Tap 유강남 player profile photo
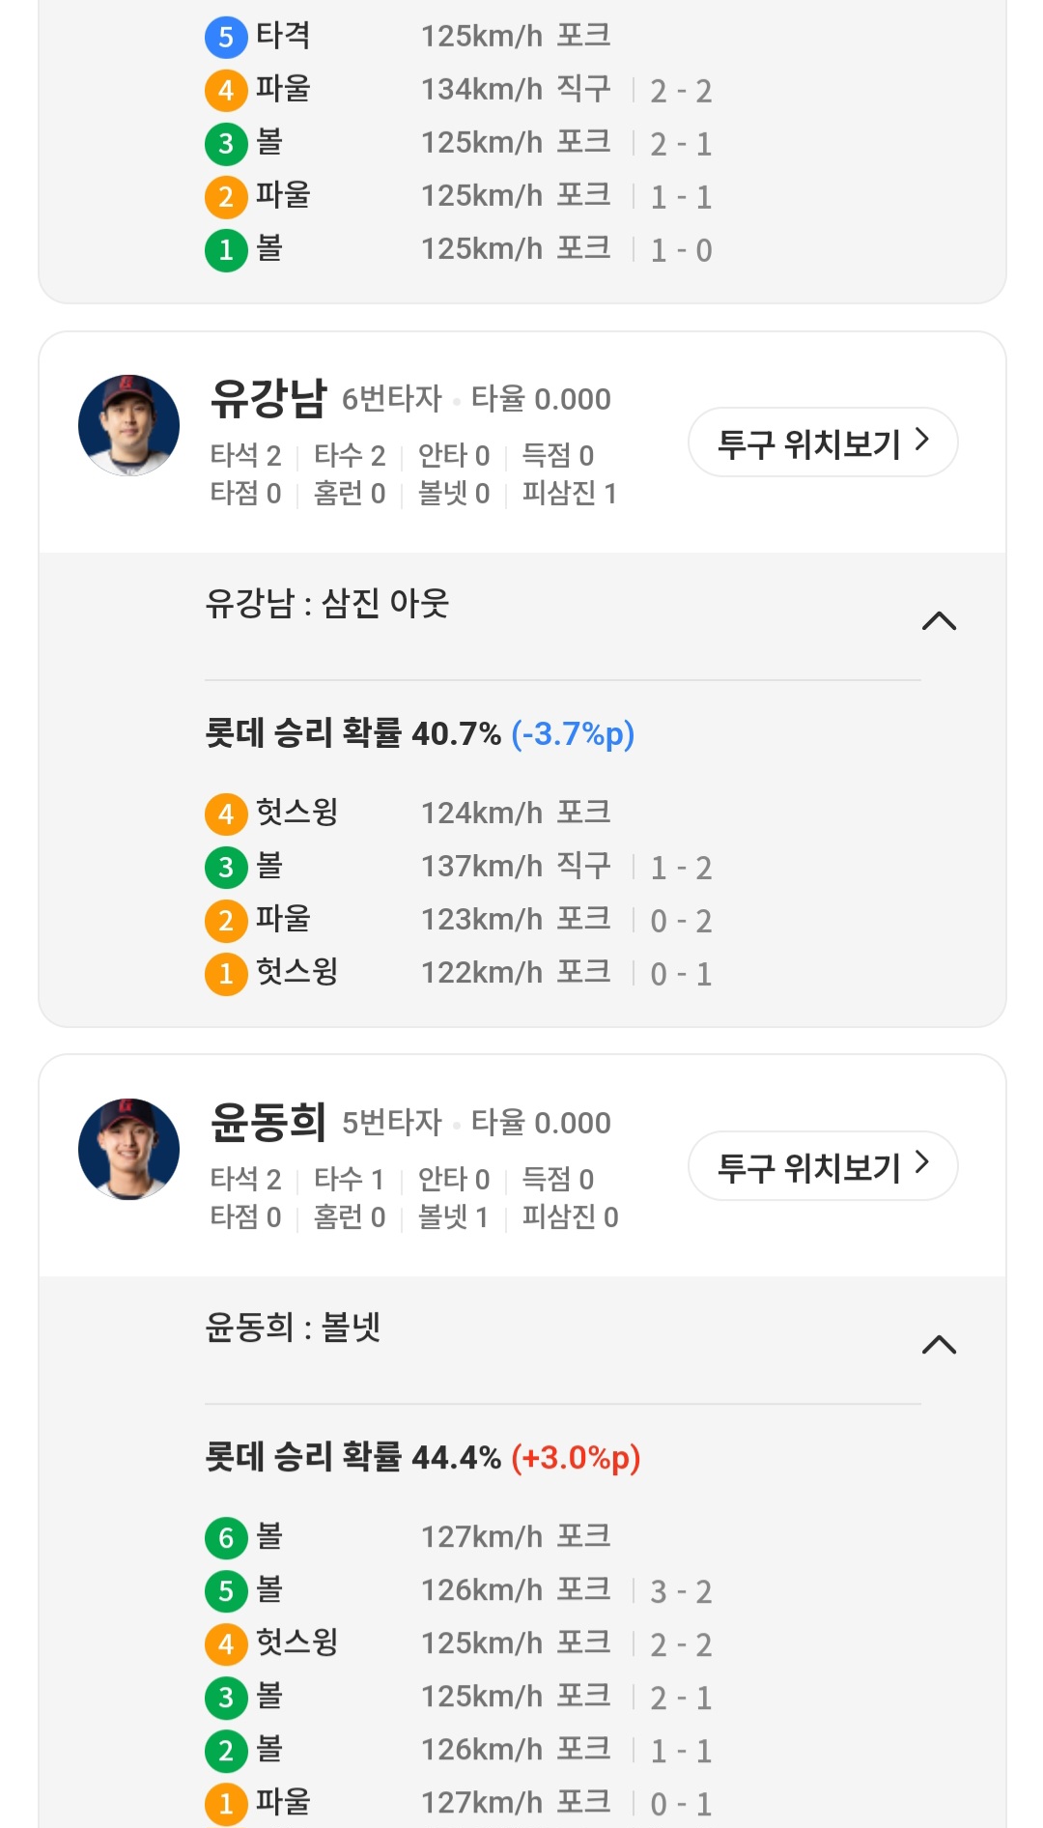1043x1828 pixels. pyautogui.click(x=128, y=425)
